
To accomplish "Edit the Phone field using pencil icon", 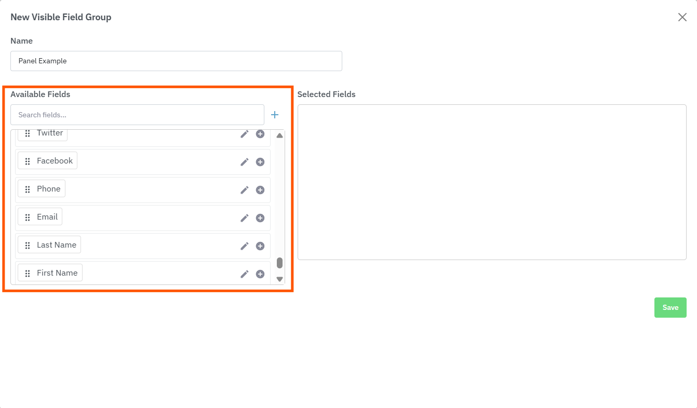I will click(245, 190).
